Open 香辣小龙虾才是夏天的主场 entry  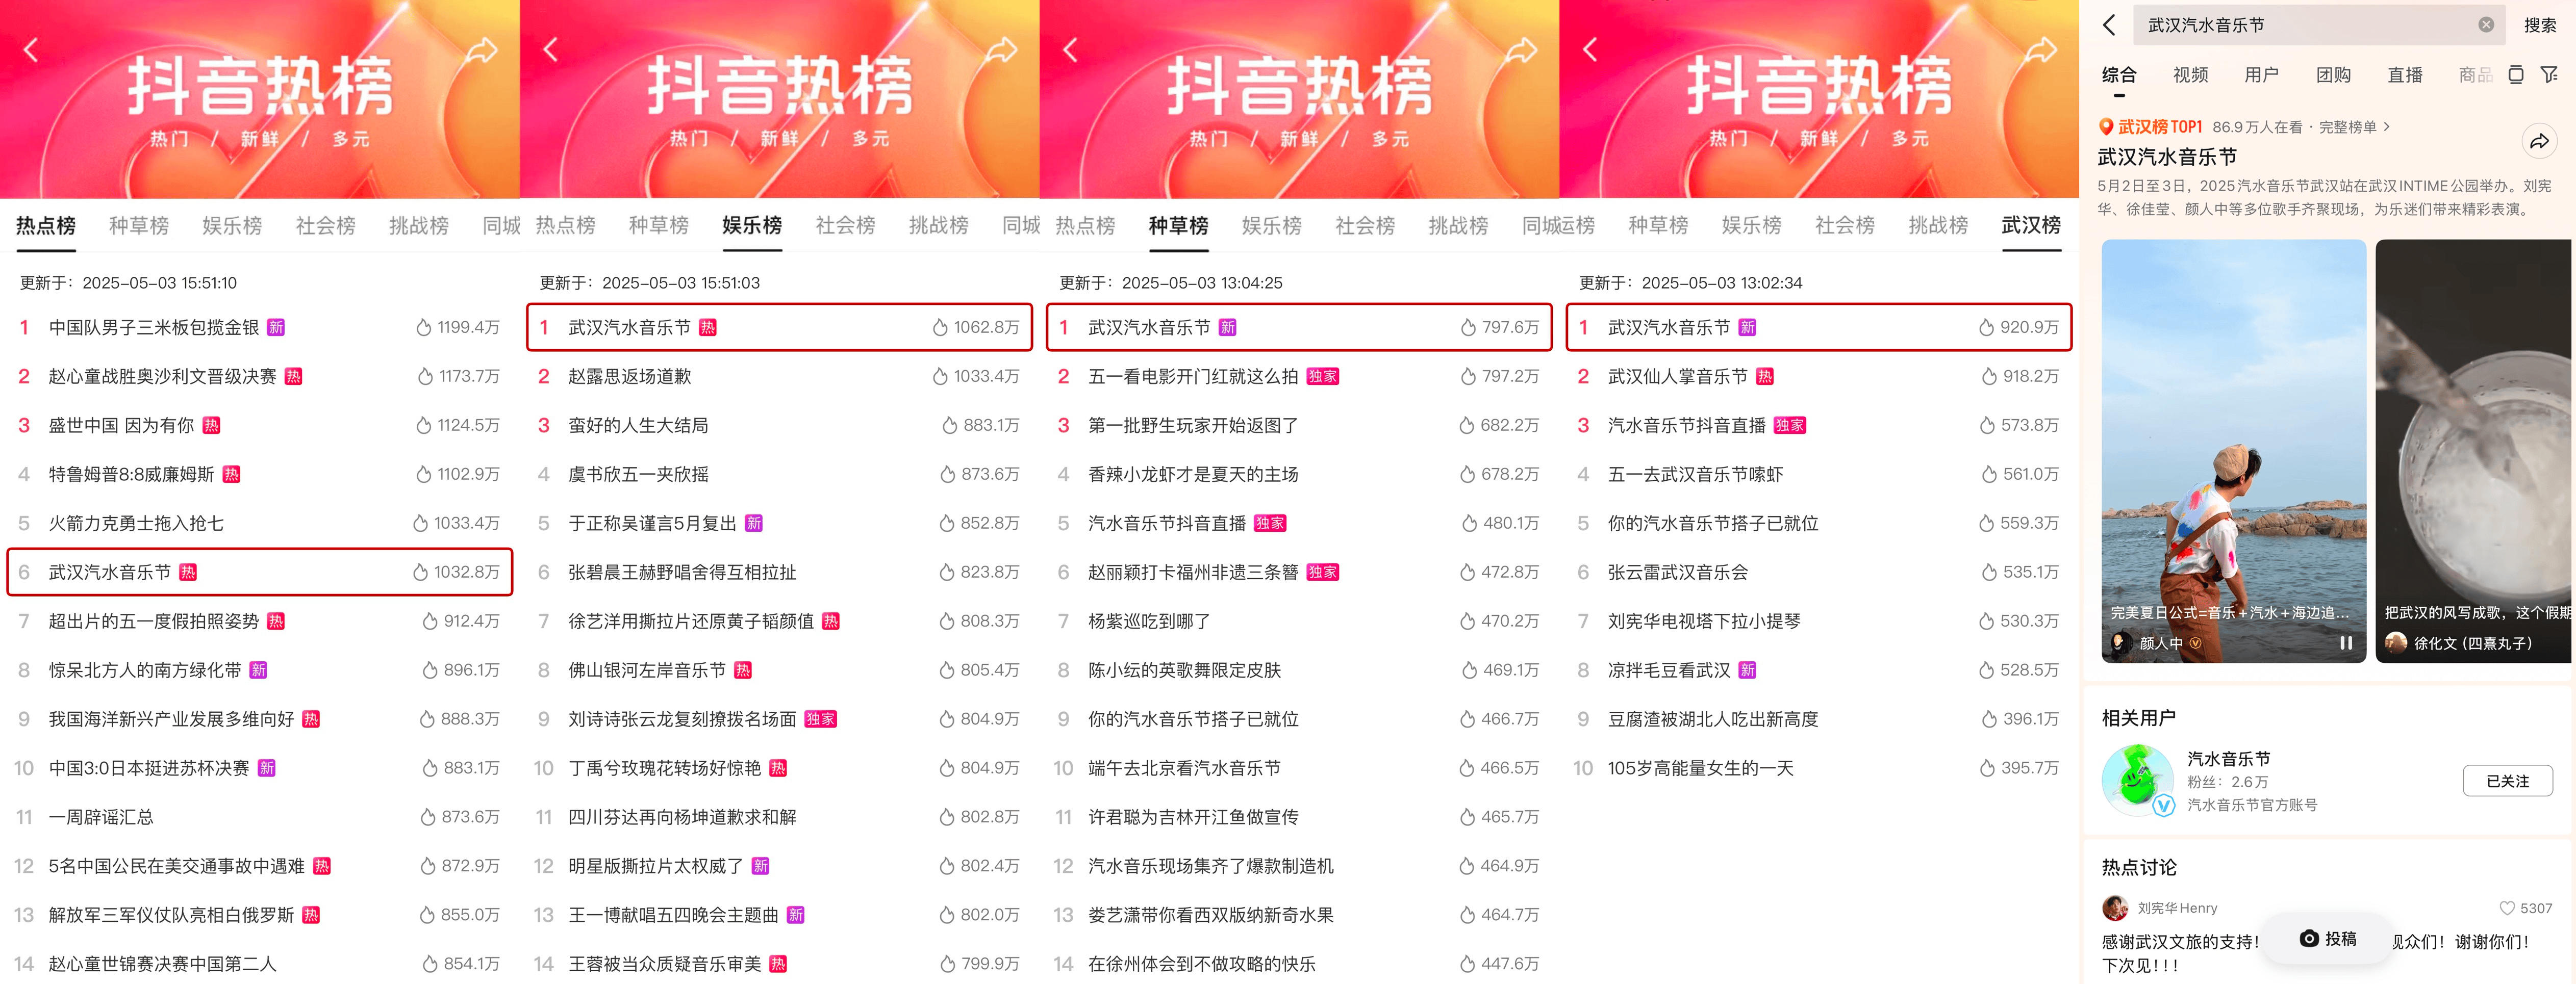click(1299, 475)
